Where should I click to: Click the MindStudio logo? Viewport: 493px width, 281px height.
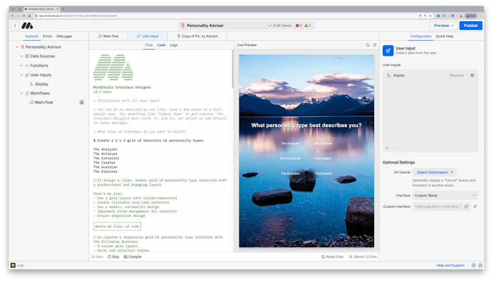tap(26, 25)
